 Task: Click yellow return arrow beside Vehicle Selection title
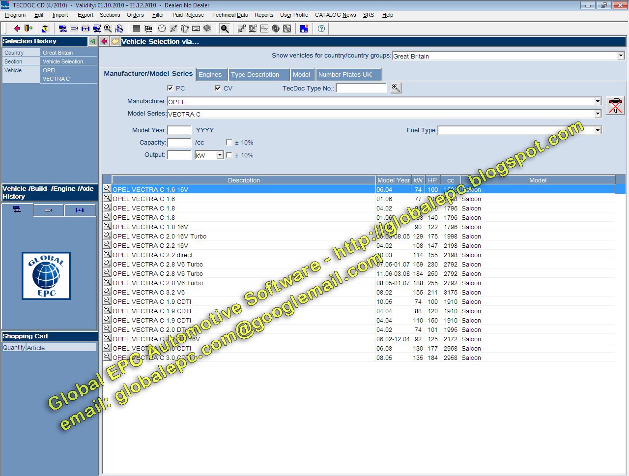115,41
